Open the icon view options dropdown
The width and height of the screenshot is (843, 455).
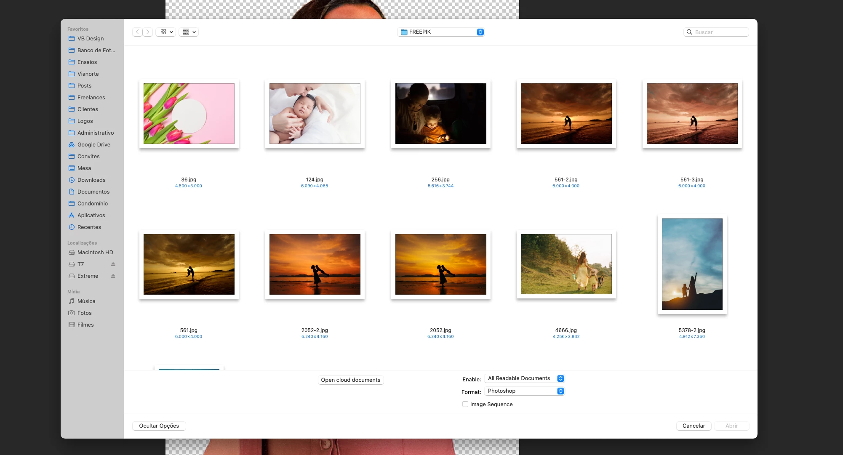tap(166, 32)
